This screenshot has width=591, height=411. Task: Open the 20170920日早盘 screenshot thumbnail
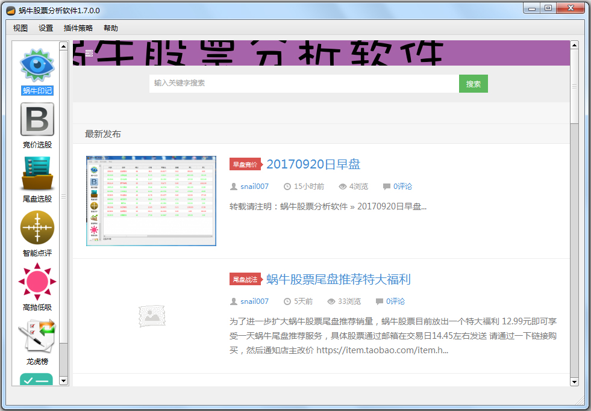tap(151, 200)
